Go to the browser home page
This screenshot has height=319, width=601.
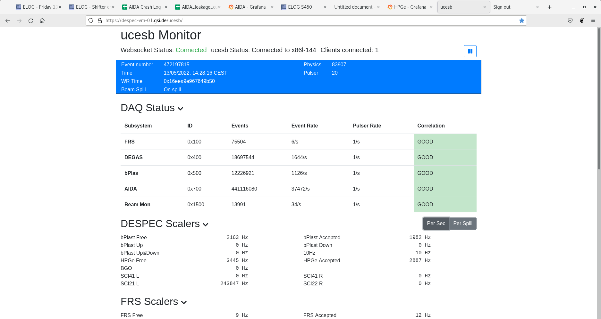pos(42,20)
